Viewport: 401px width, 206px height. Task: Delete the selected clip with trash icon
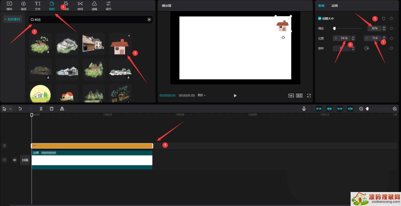pyautogui.click(x=52, y=109)
